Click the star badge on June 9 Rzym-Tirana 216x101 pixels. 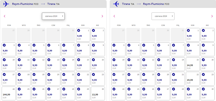coord(93,45)
